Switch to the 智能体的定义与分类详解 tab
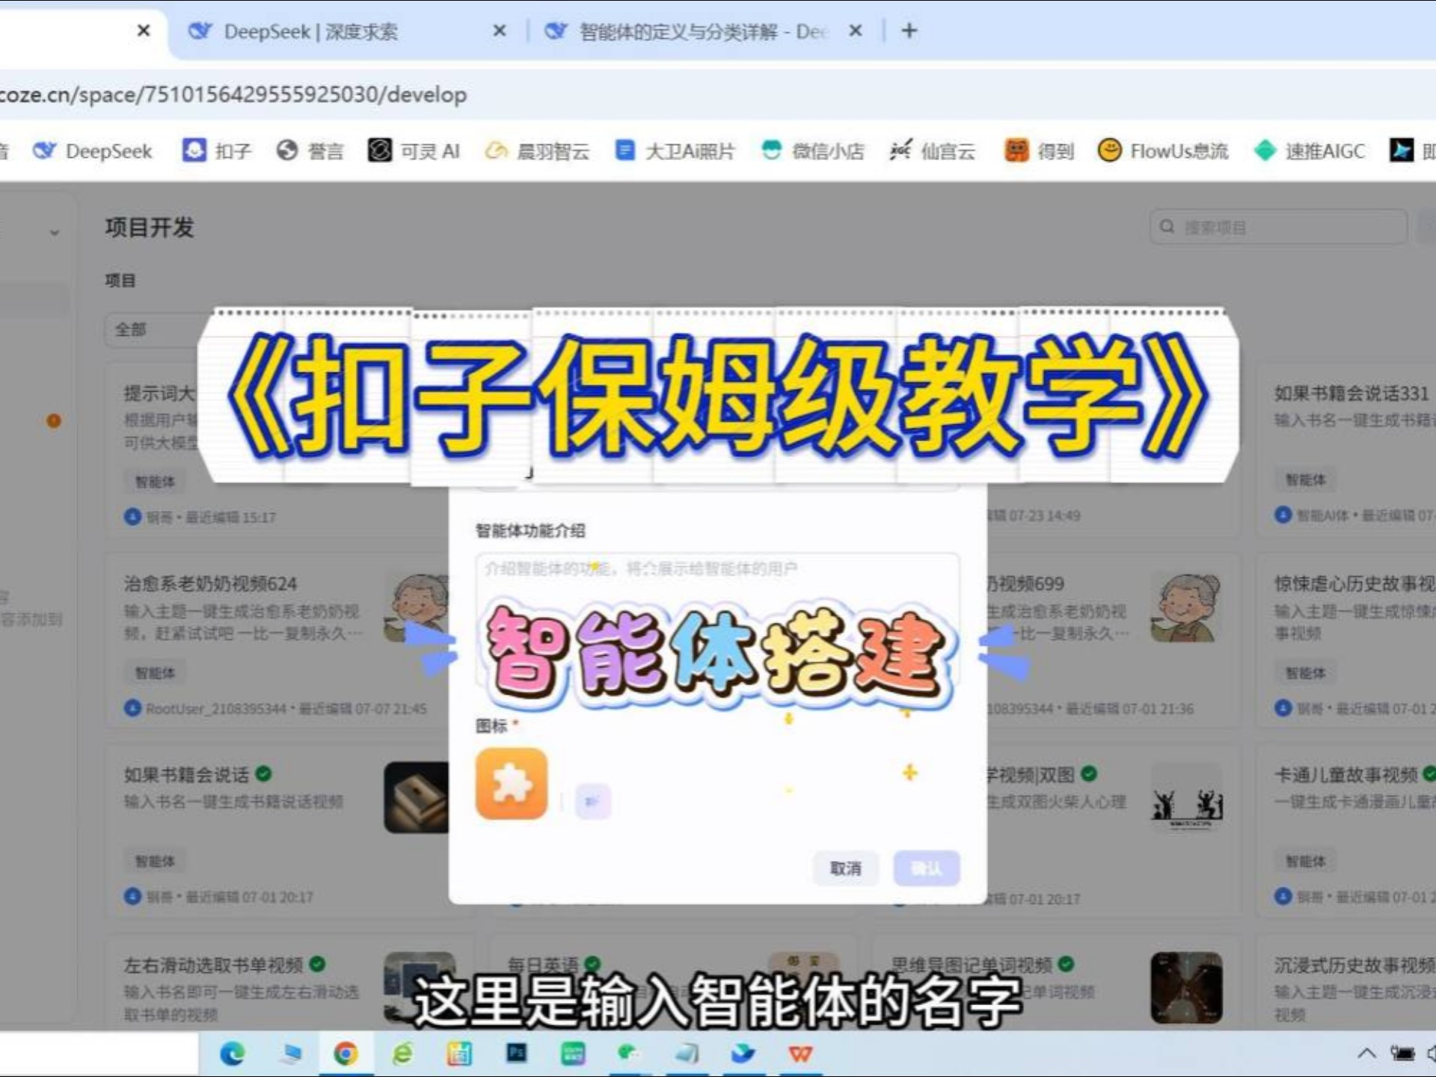This screenshot has width=1436, height=1077. [x=703, y=31]
